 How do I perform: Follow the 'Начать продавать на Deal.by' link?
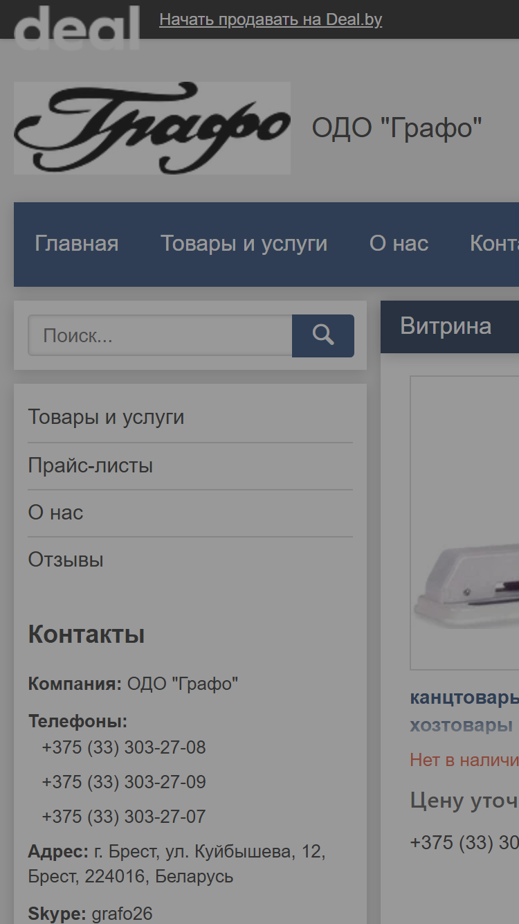click(271, 19)
